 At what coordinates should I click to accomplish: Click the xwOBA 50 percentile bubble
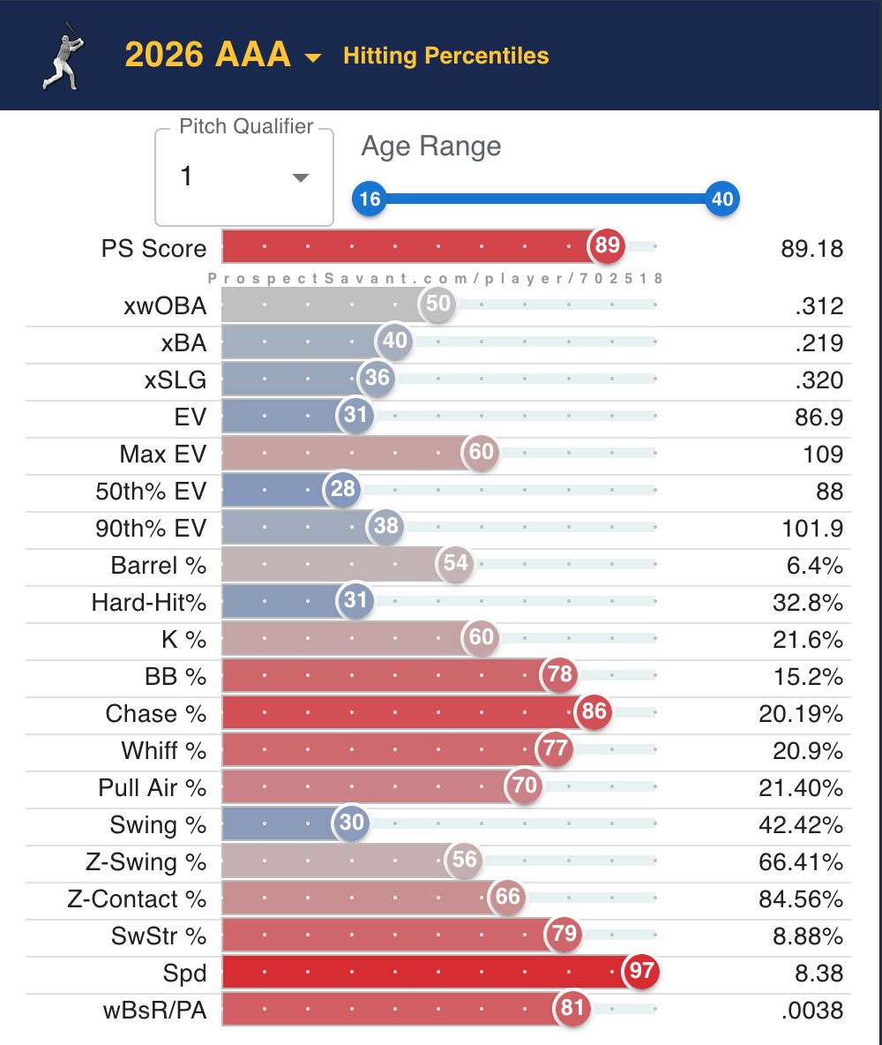click(x=437, y=304)
